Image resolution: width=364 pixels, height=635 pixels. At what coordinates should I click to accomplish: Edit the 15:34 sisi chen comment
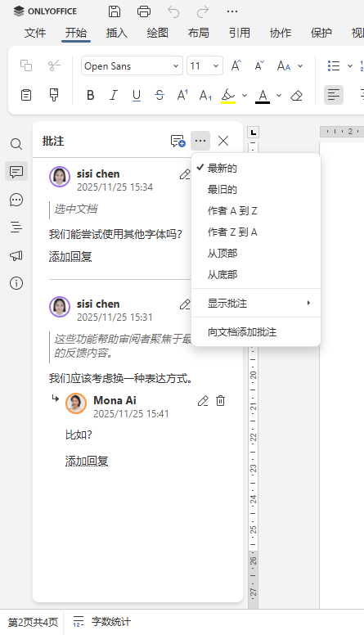pos(185,174)
